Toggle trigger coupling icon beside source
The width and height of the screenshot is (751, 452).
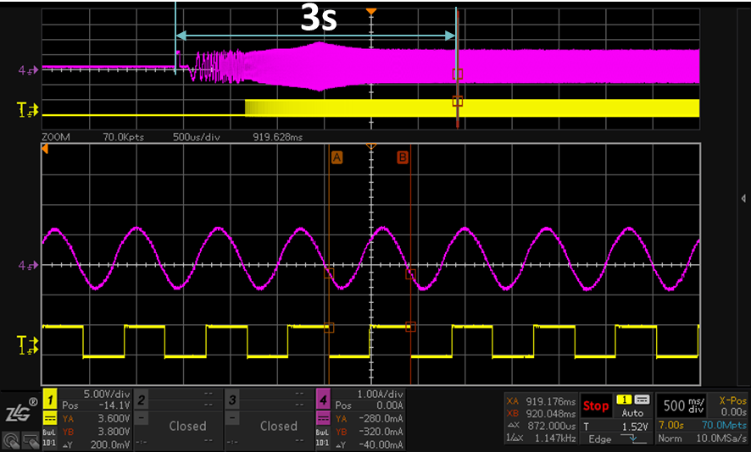point(642,400)
